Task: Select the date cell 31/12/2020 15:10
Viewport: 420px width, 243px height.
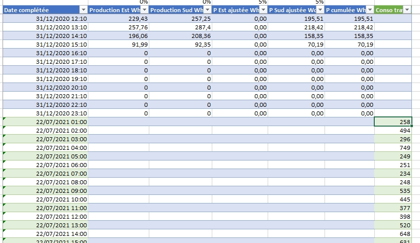Action: pyautogui.click(x=45, y=45)
